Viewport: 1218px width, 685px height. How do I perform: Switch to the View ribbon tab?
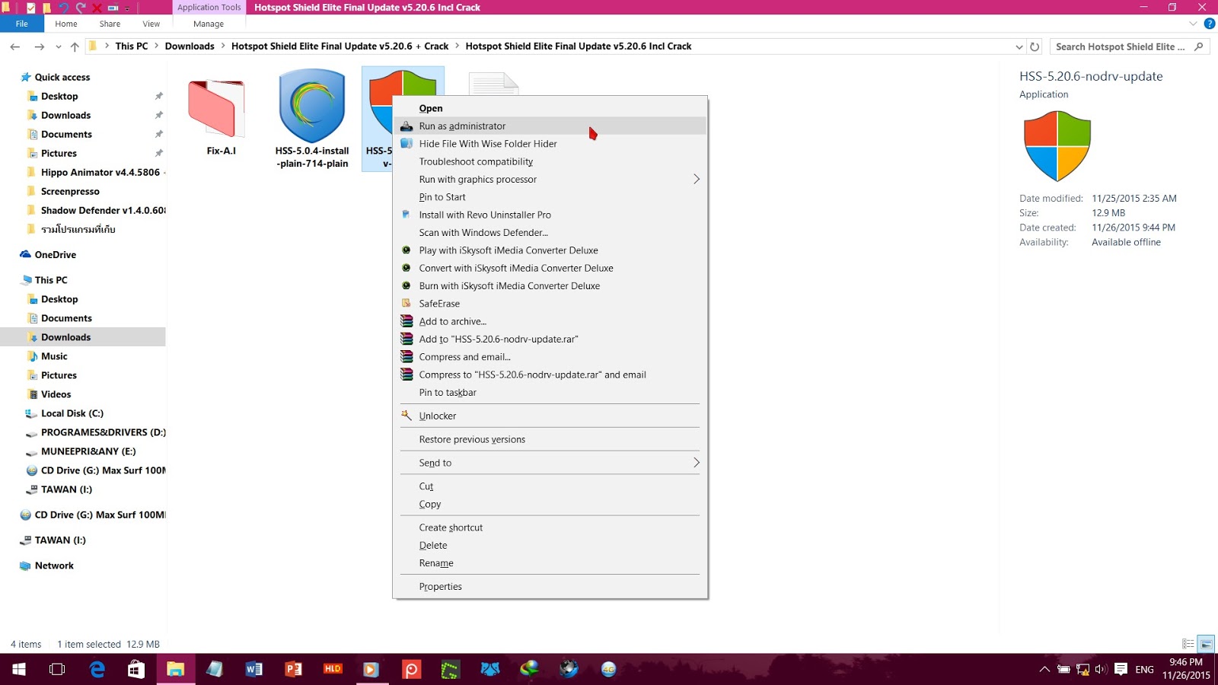click(151, 24)
